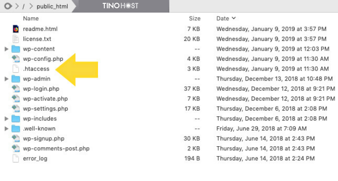Select the wp-signup.php file name
338x181 pixels.
pyautogui.click(x=44, y=139)
